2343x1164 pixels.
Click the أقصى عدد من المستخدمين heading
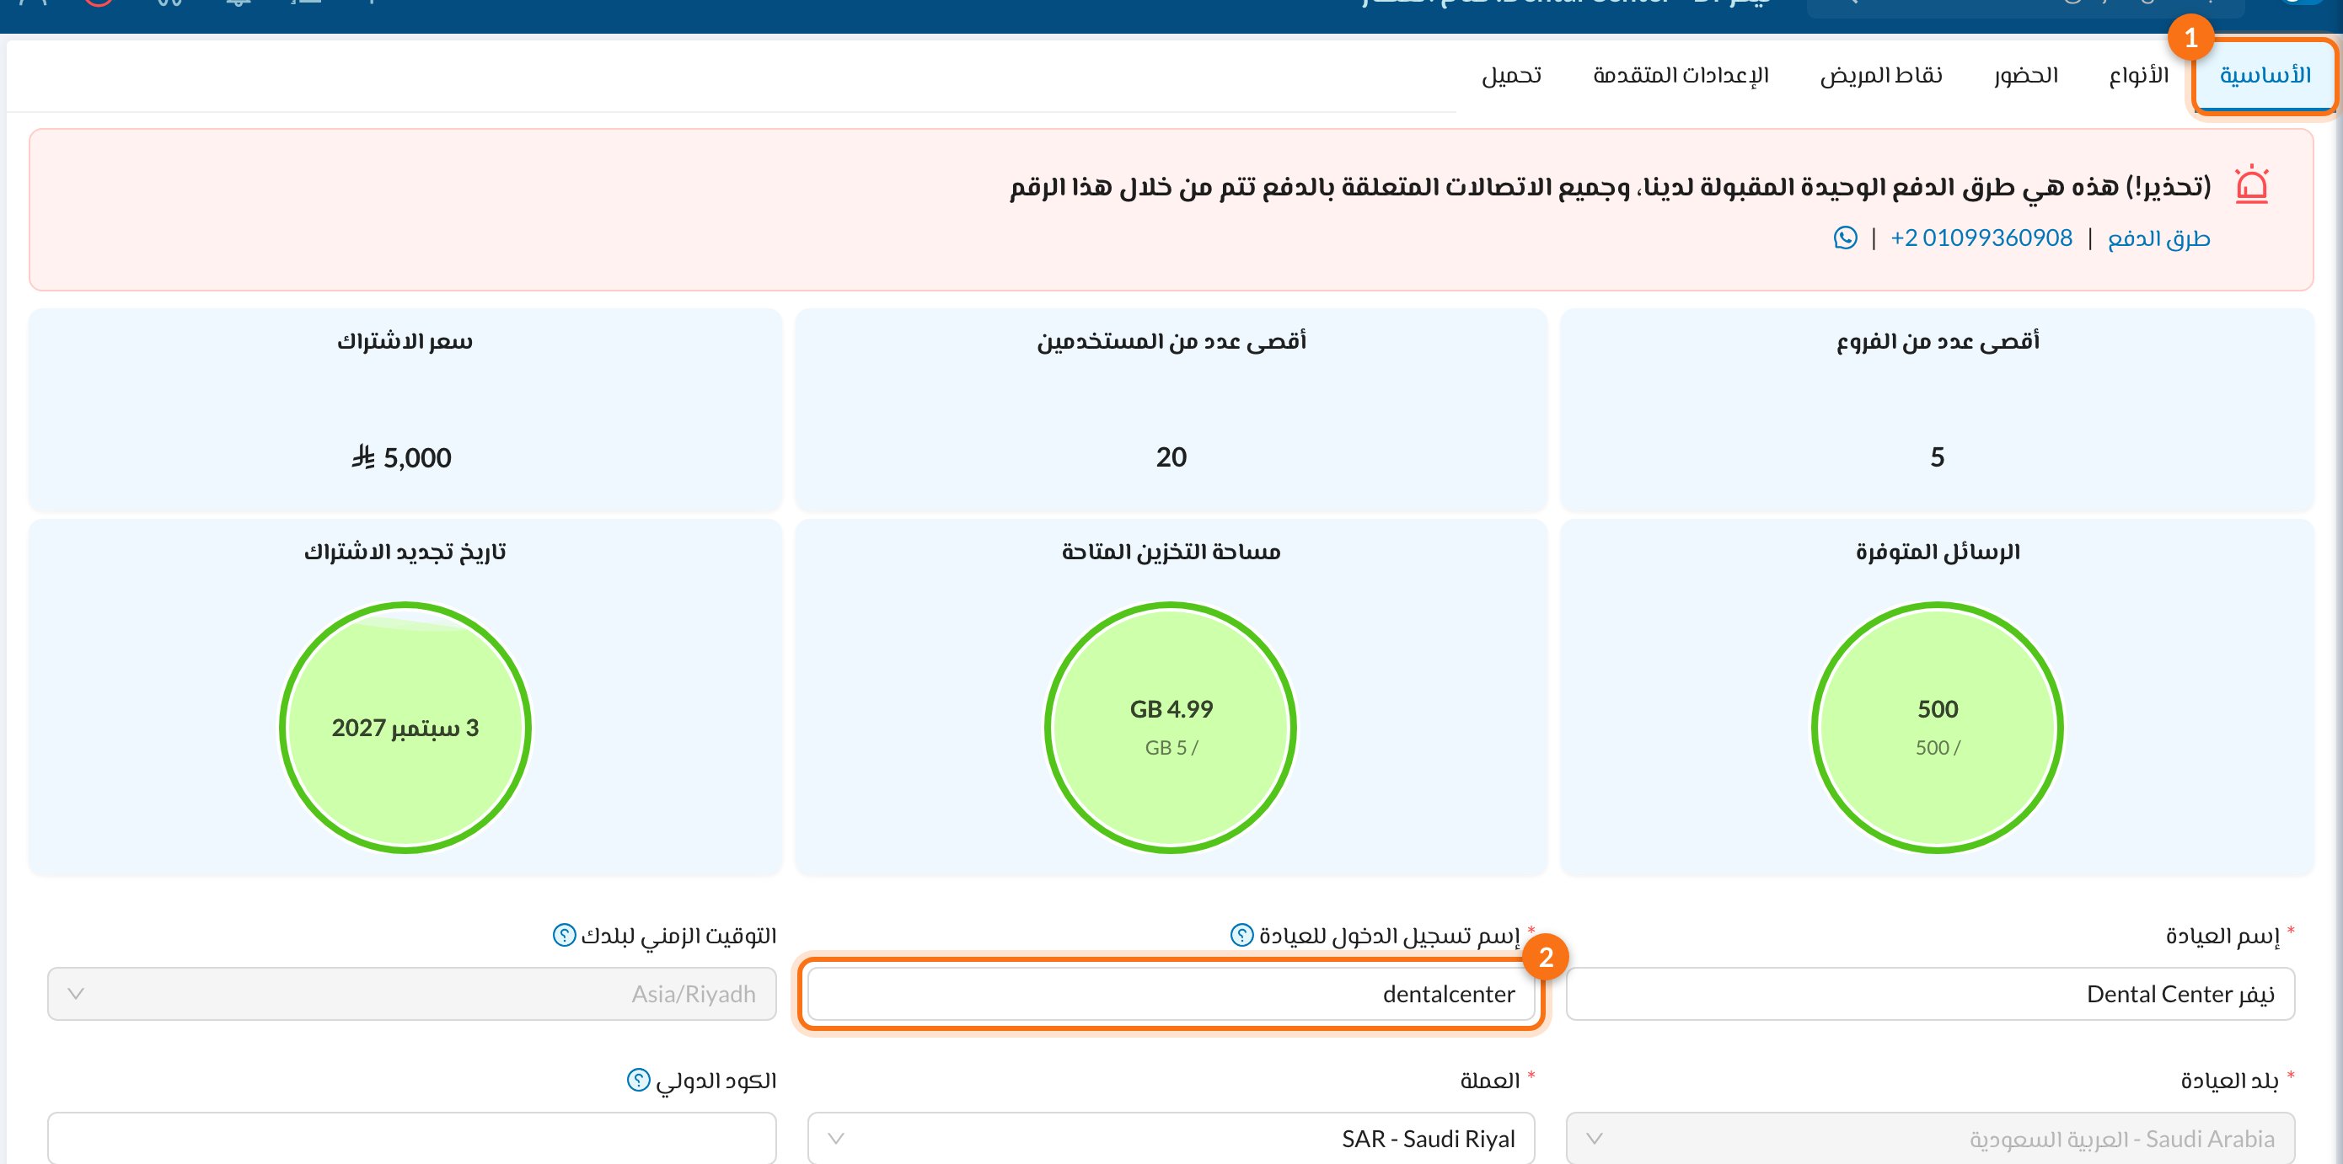tap(1171, 342)
